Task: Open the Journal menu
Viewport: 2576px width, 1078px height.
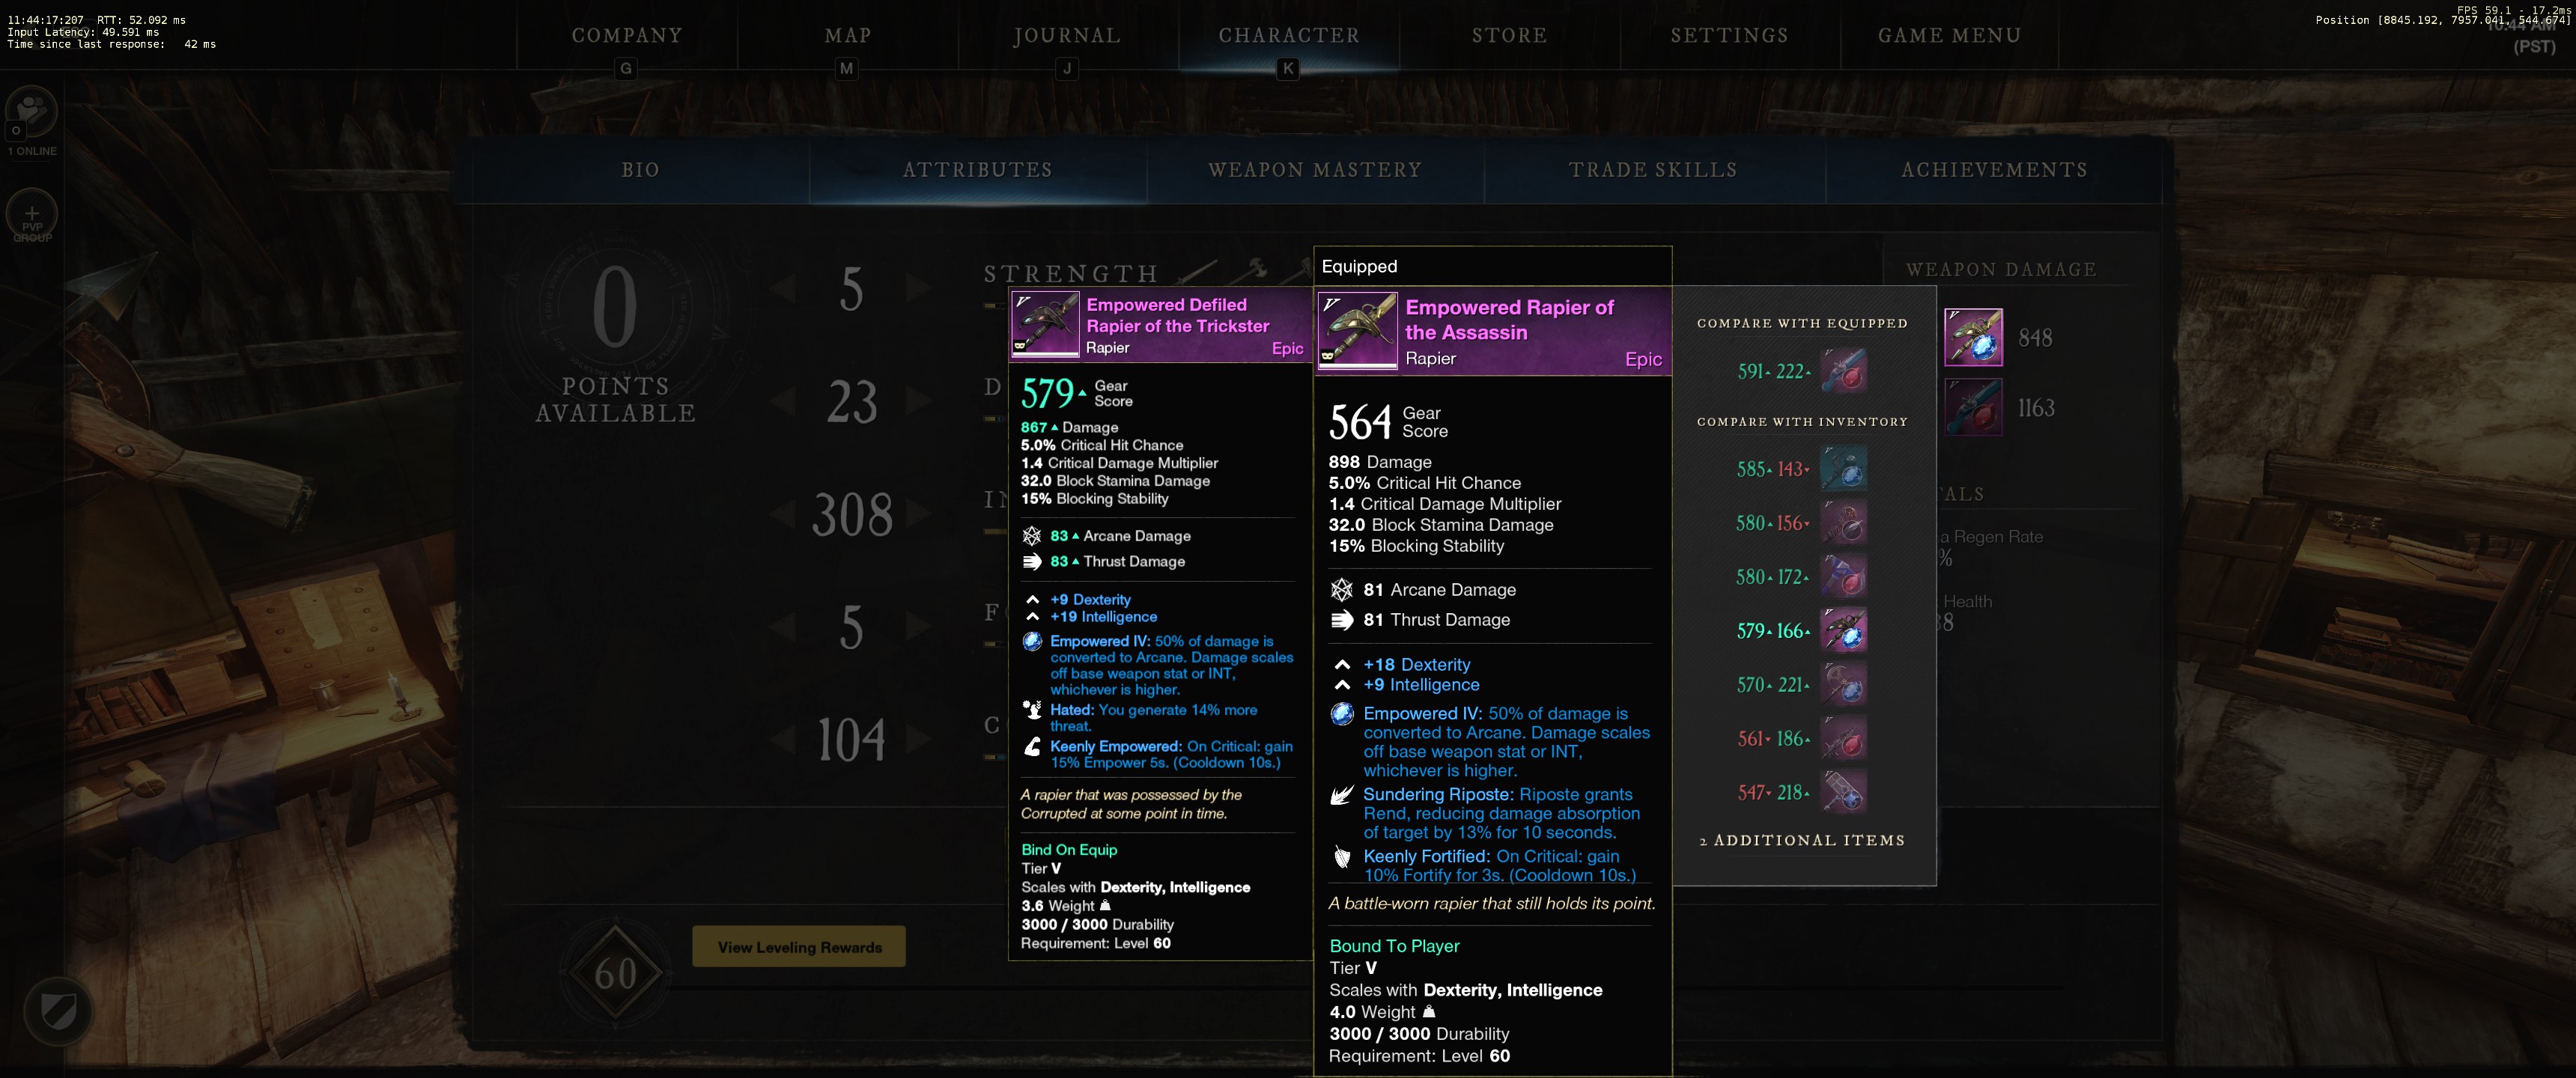Action: point(1067,36)
